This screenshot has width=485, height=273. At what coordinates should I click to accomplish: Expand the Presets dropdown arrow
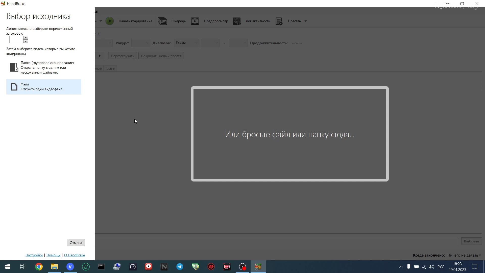306,21
